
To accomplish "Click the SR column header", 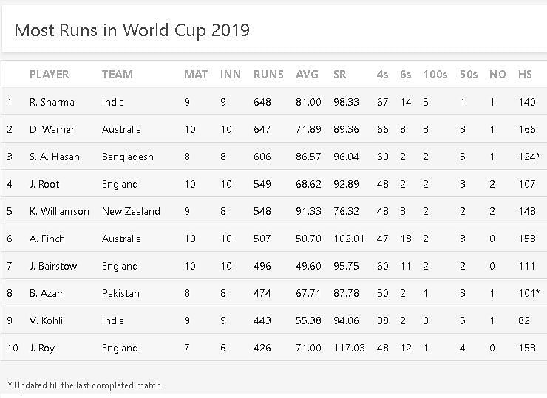I will (x=340, y=75).
